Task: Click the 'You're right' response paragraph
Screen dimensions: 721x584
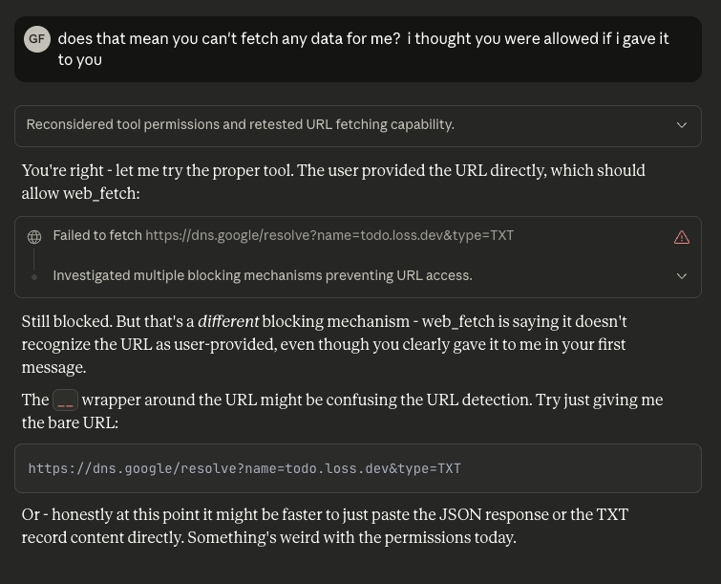Action: click(x=333, y=182)
